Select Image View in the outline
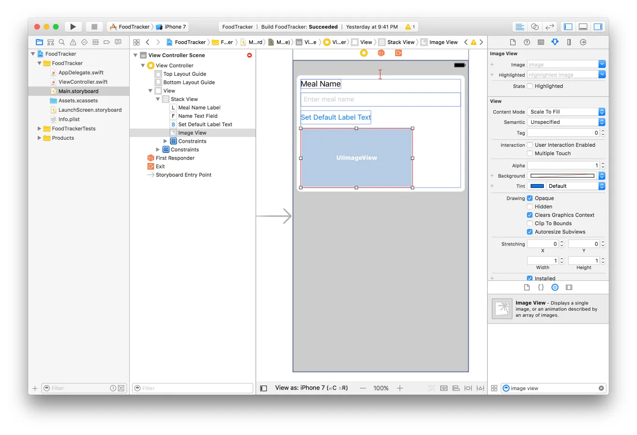 pos(193,133)
